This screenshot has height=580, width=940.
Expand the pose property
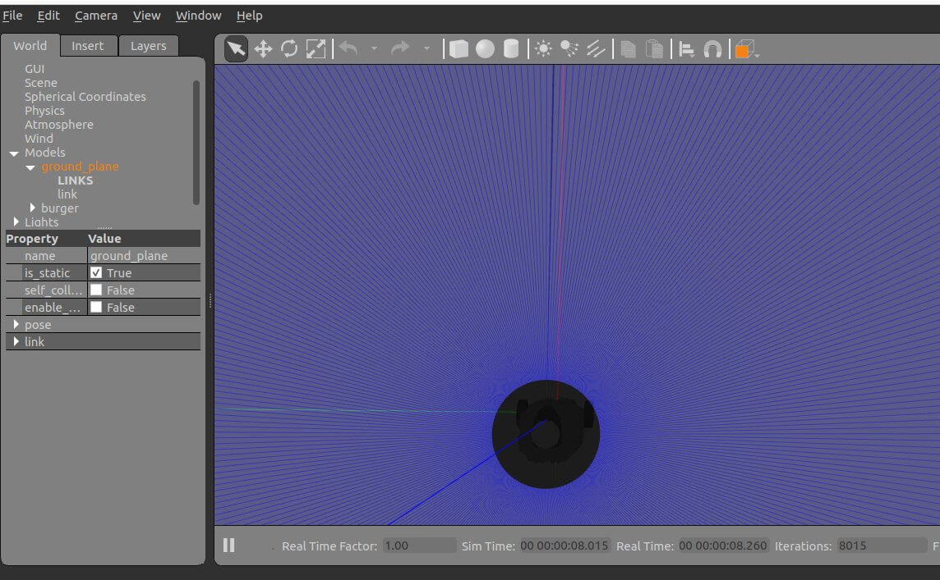click(x=16, y=324)
